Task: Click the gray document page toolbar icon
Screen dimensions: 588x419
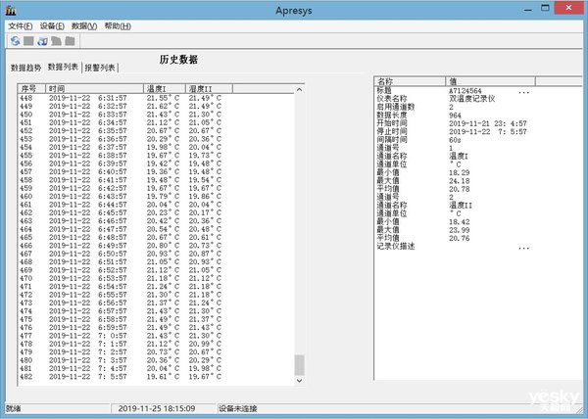Action: point(56,41)
